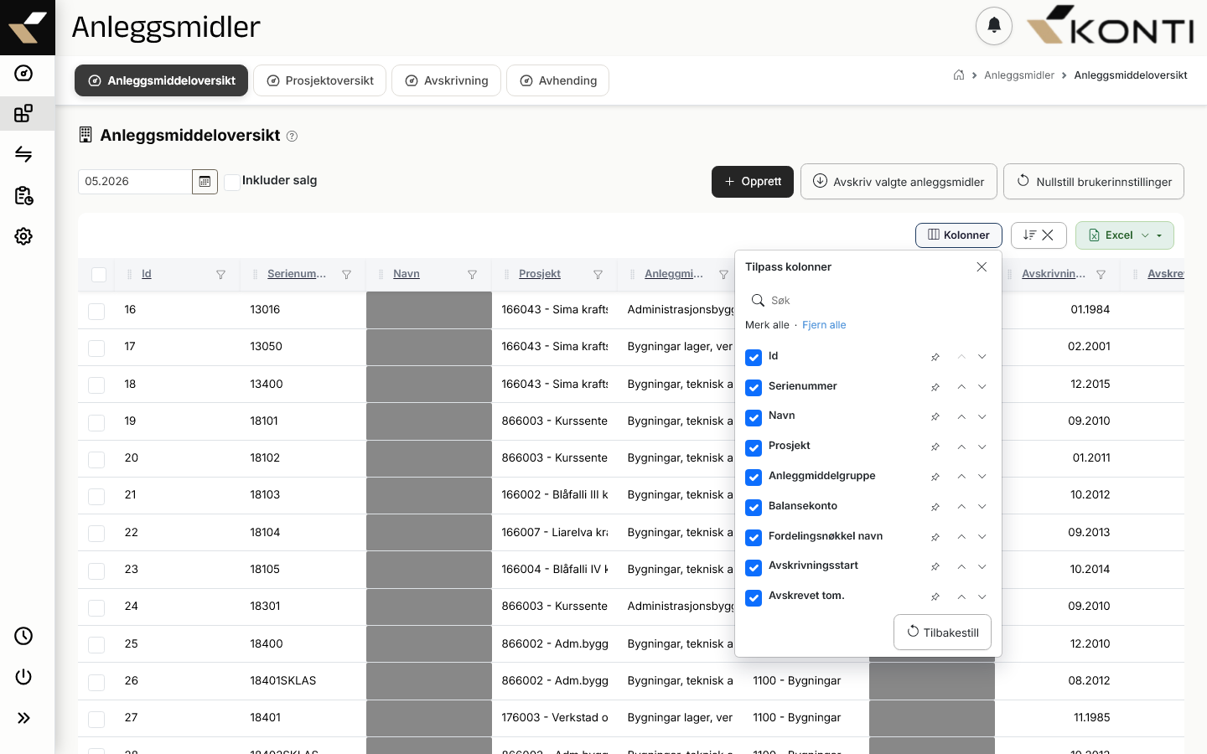Open dashboard compass icon in sidebar
This screenshot has height=754, width=1207.
pos(23,73)
